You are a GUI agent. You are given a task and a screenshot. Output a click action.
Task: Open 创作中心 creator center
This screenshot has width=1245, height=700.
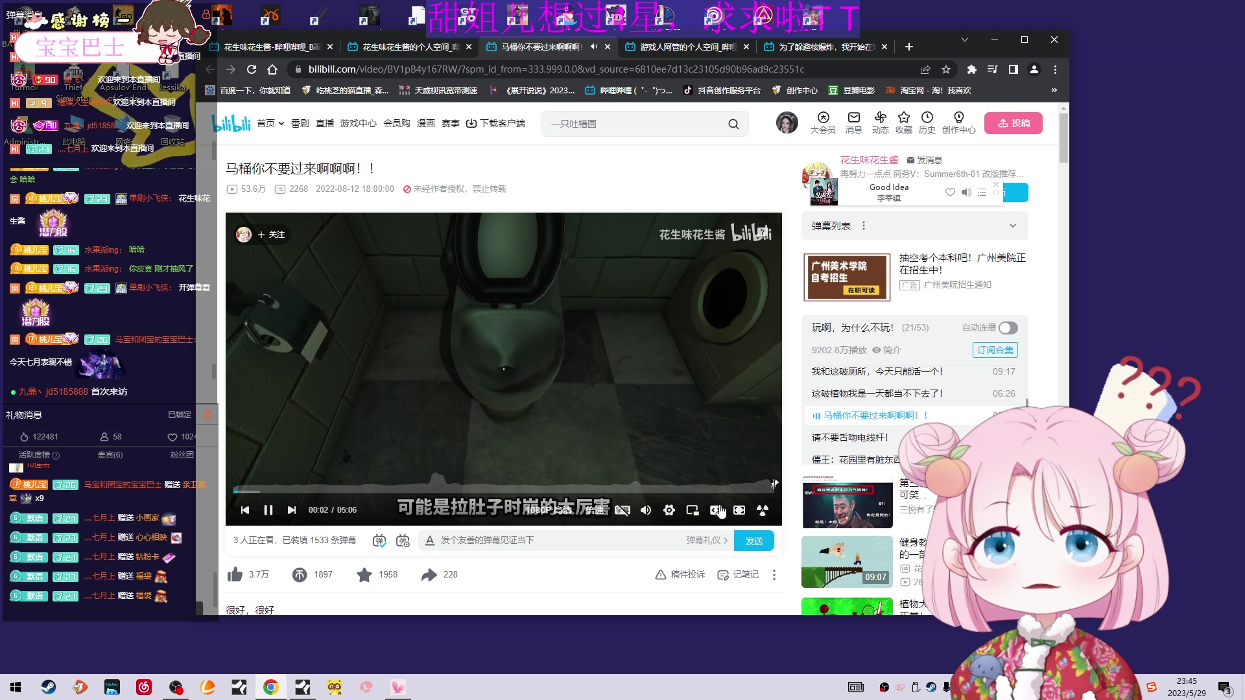[959, 122]
